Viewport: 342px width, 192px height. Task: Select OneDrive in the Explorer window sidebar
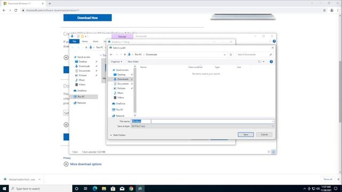pyautogui.click(x=80, y=91)
